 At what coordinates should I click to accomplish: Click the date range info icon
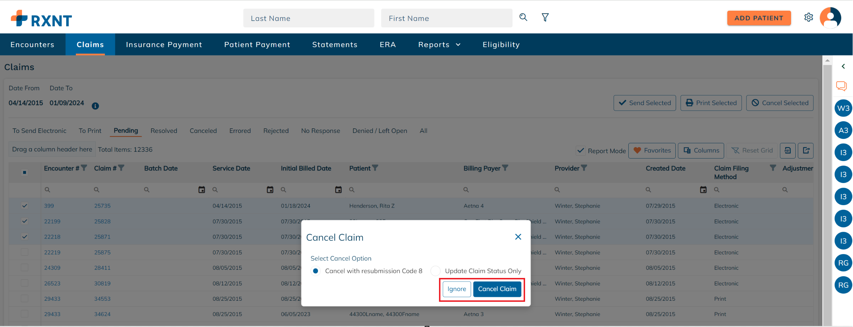tap(95, 106)
